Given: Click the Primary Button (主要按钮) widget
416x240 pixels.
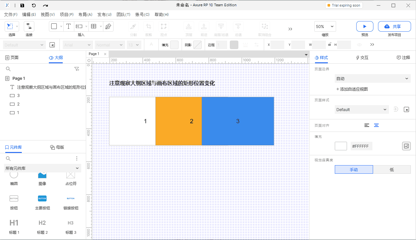Looking at the screenshot, I should (x=42, y=202).
